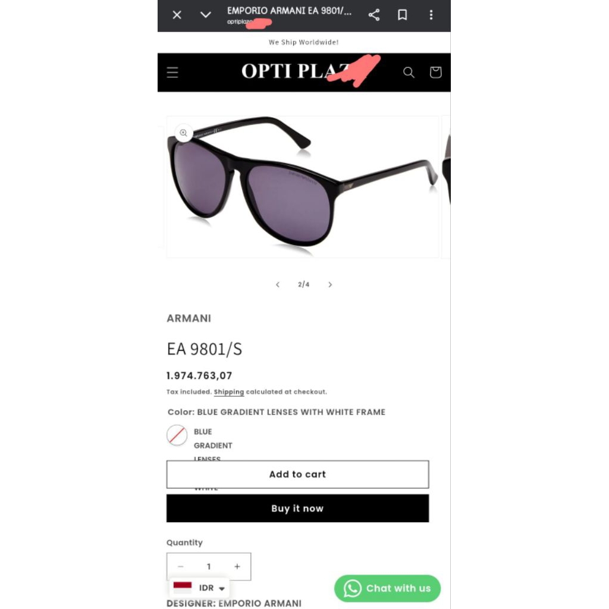Bookmark this product page
The image size is (609, 609).
click(403, 15)
